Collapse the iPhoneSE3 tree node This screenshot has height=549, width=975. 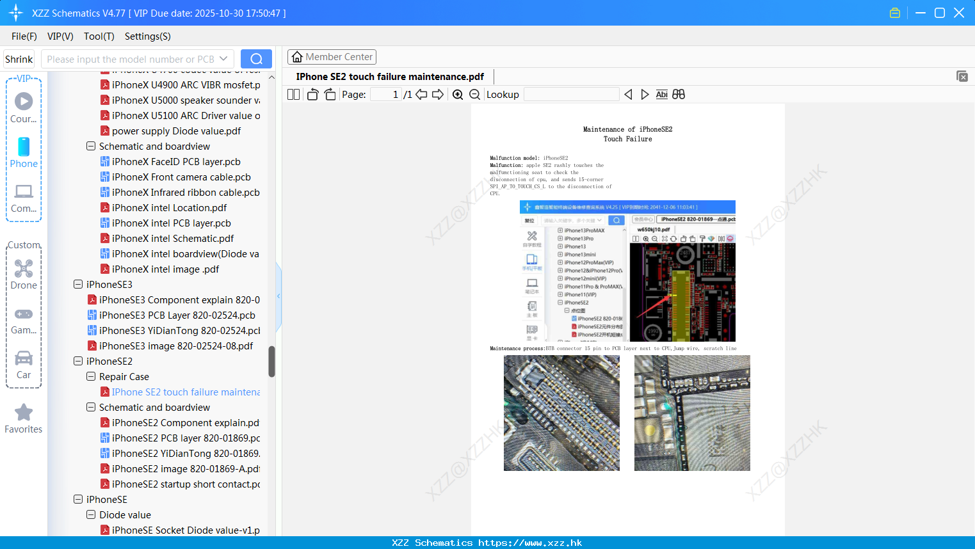click(x=78, y=284)
